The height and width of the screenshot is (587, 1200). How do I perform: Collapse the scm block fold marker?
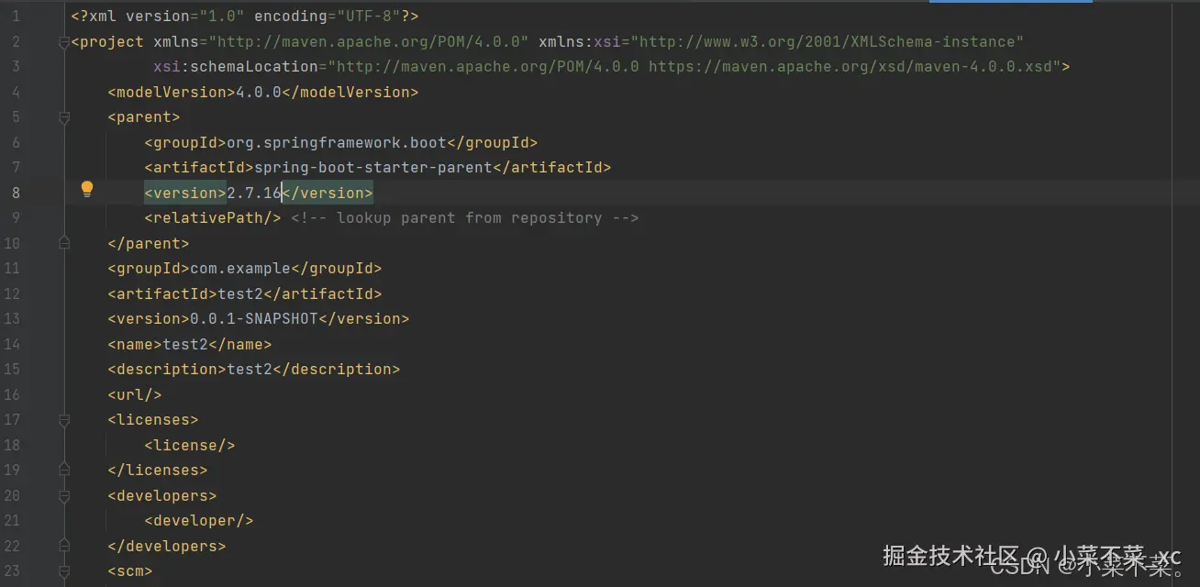coord(63,571)
